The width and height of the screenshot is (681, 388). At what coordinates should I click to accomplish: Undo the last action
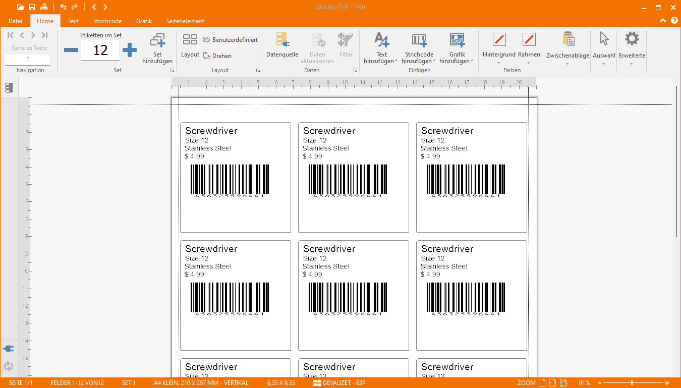(63, 7)
